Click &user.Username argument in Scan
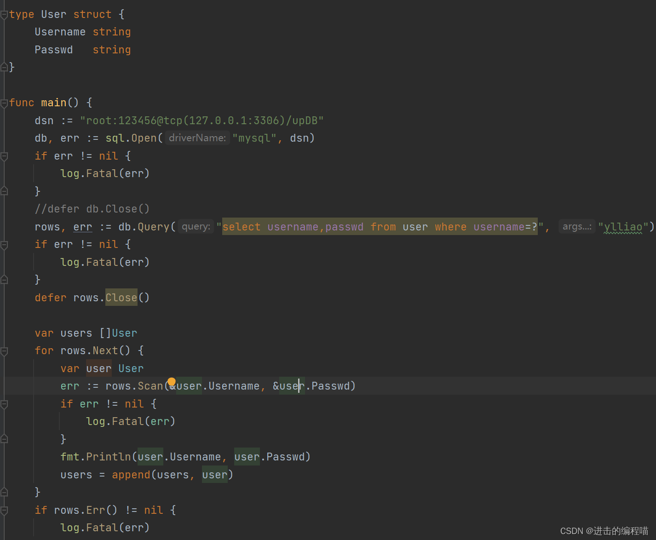The width and height of the screenshot is (656, 540). click(215, 386)
